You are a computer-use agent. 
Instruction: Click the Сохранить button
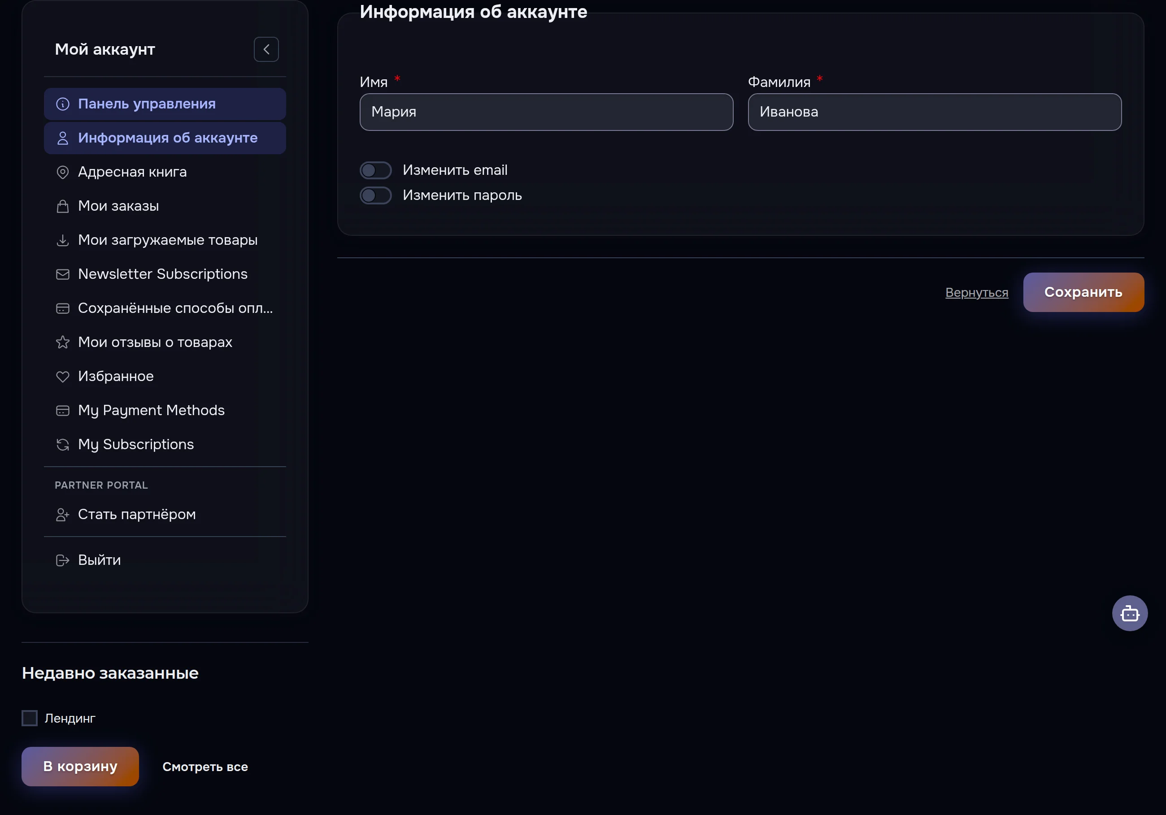tap(1083, 292)
